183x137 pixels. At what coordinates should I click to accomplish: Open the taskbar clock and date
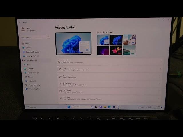click(x=158, y=107)
